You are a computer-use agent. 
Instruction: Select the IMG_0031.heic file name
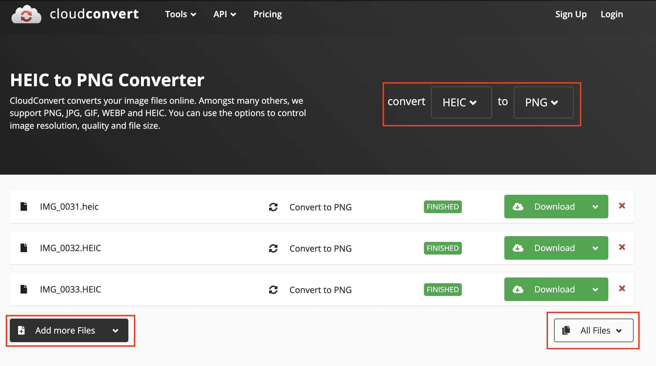tap(69, 207)
